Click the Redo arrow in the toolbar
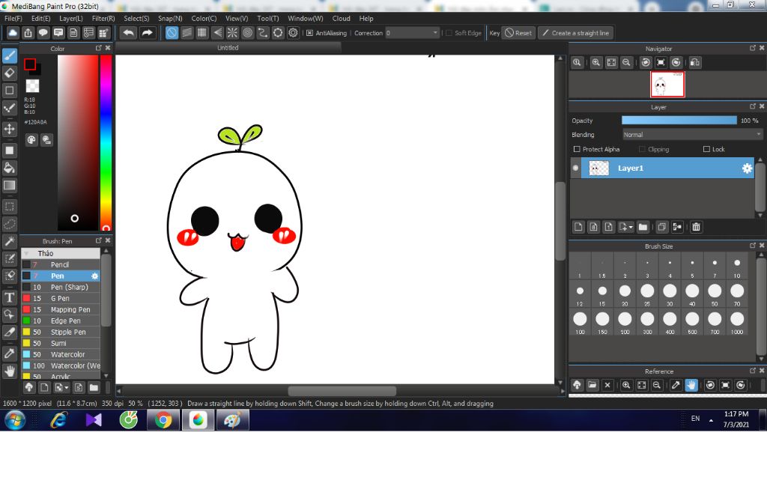The width and height of the screenshot is (767, 495). pos(147,33)
